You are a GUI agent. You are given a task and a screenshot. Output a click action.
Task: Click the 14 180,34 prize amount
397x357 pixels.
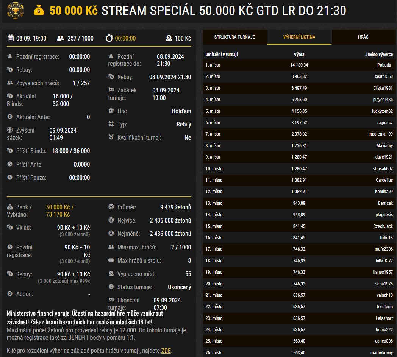[299, 65]
